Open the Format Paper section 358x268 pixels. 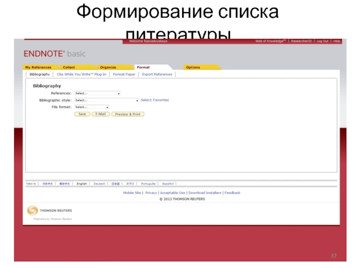tap(124, 74)
